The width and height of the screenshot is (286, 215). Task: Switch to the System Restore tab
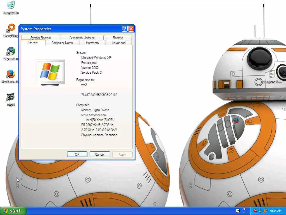point(41,38)
